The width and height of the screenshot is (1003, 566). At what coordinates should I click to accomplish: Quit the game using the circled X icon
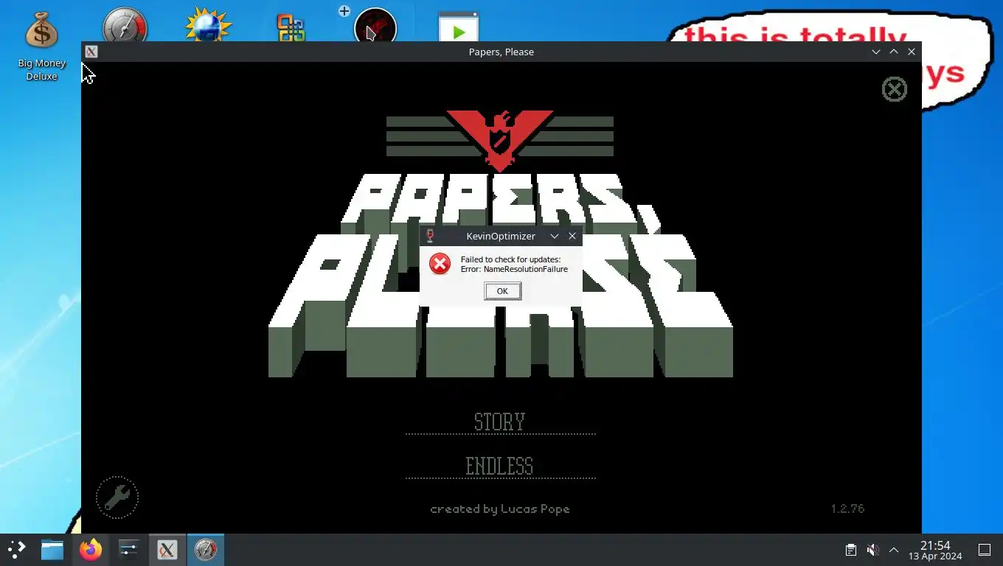tap(895, 89)
